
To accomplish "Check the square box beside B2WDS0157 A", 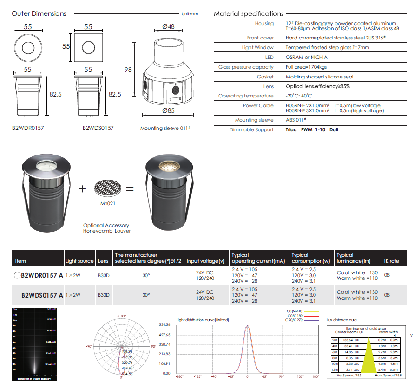I will 17,295.
